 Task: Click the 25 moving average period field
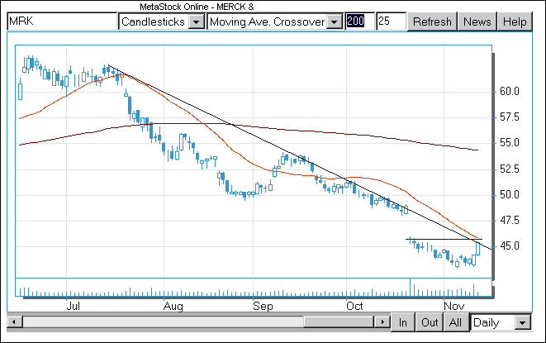[391, 21]
